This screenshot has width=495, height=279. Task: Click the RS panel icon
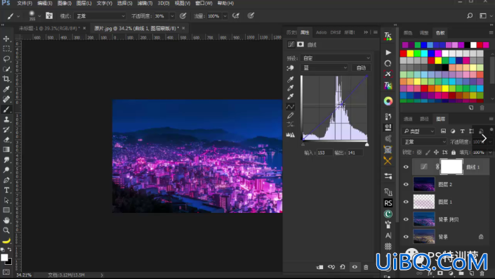click(388, 203)
